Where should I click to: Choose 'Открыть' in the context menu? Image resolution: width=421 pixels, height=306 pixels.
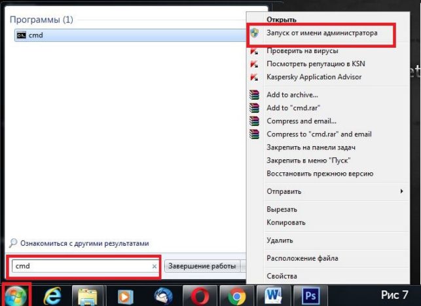(x=282, y=20)
